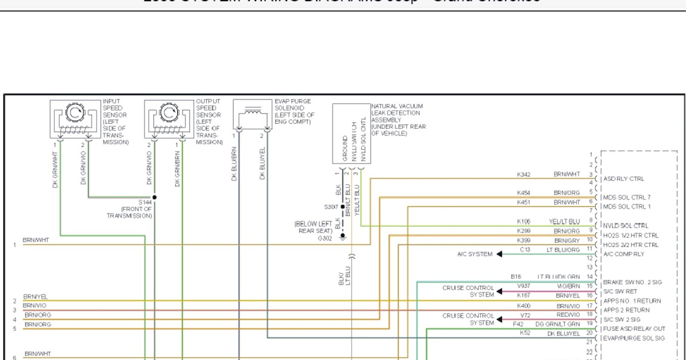Click the "S/C SW 2 SIG" pin label
The width and height of the screenshot is (686, 360).
click(622, 319)
